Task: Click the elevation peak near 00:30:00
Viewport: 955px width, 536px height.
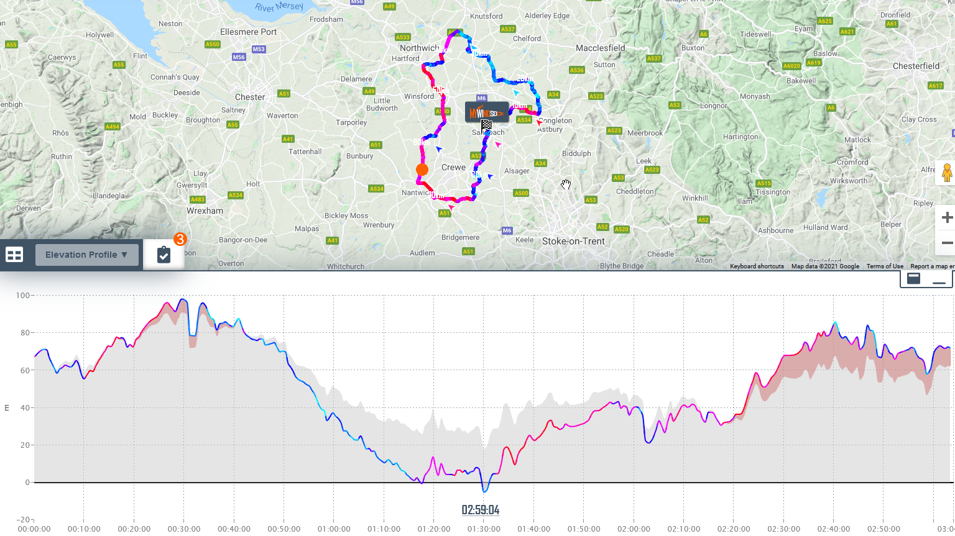Action: 182,300
